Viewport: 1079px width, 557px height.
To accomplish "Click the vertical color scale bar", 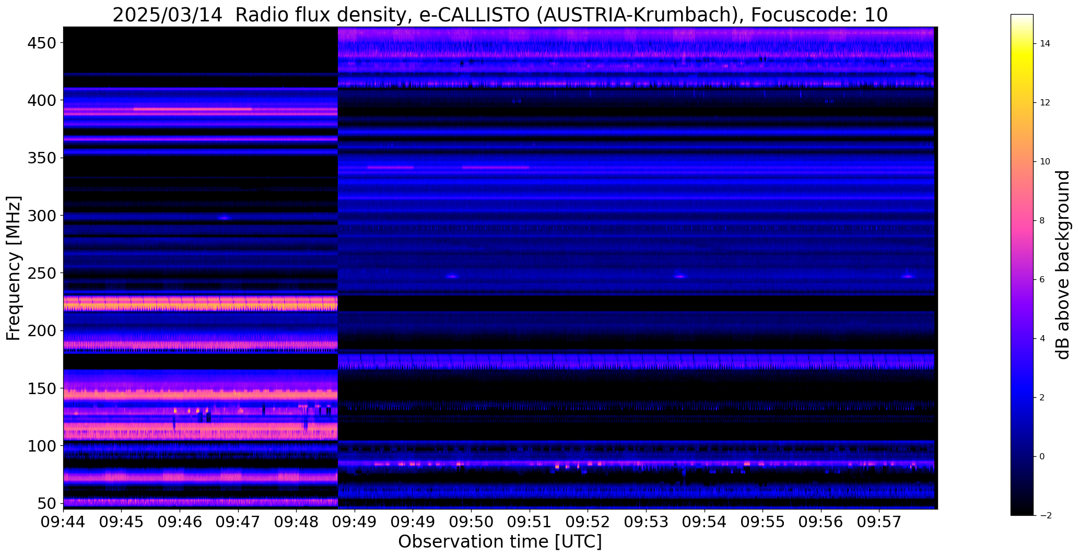I will click(x=1022, y=265).
